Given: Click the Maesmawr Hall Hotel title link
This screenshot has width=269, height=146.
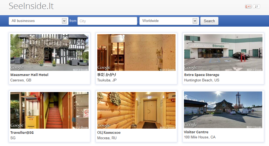Looking at the screenshot, I should tap(29, 75).
